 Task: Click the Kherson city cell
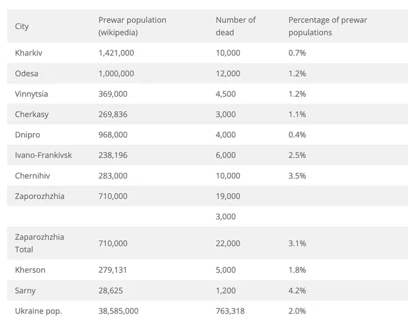30,270
